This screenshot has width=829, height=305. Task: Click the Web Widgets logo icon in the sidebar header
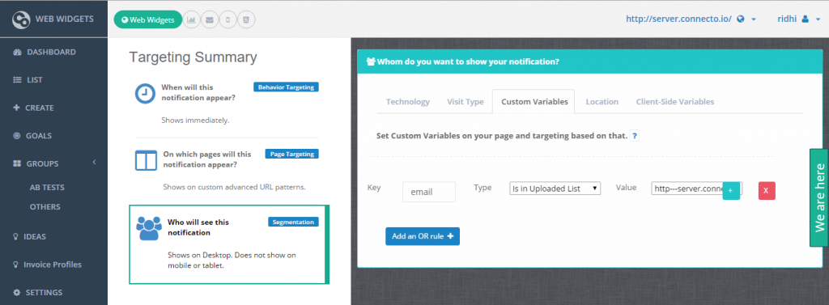22,19
